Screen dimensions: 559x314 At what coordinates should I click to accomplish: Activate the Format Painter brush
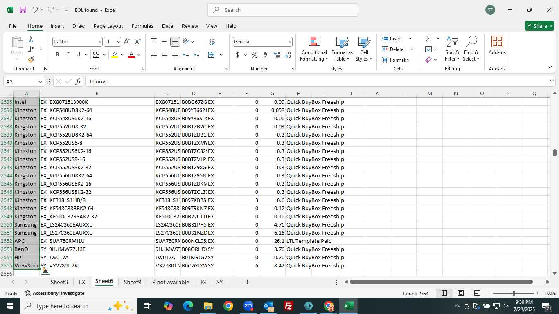pos(31,59)
